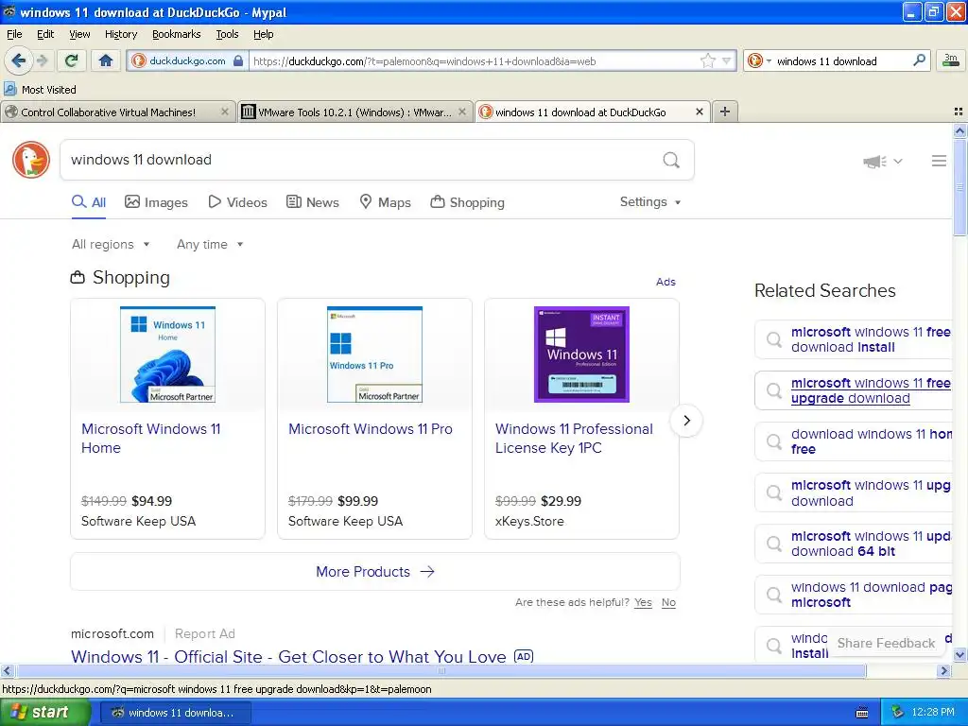968x726 pixels.
Task: Click the purple Windows 11 Professional key image
Action: [581, 354]
